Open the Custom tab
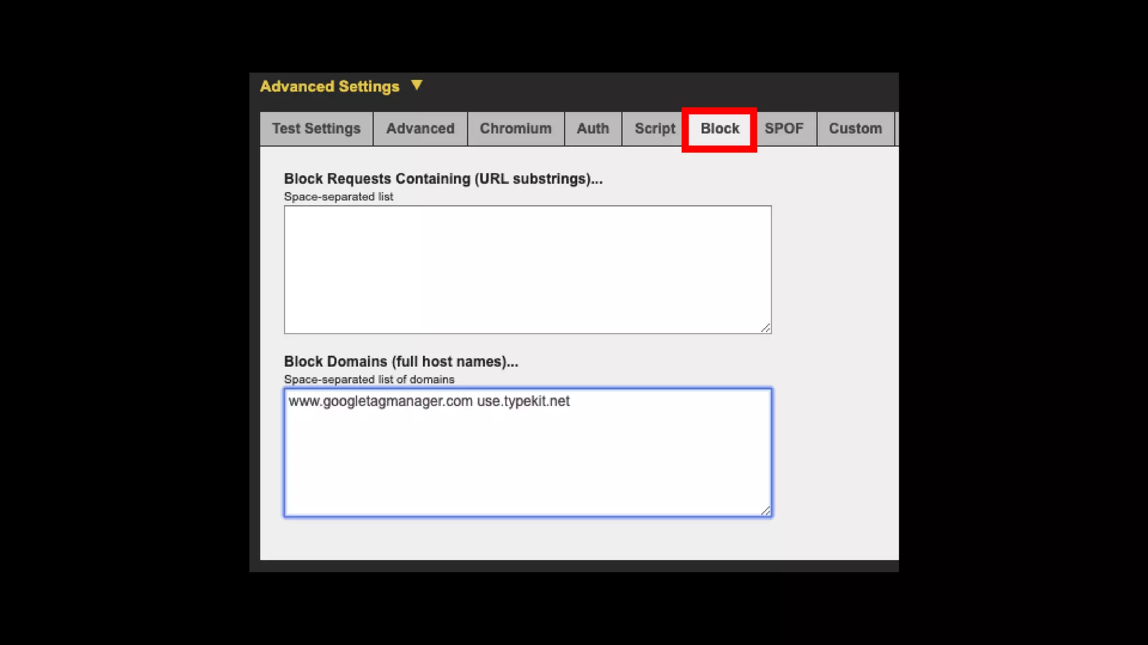 (855, 129)
